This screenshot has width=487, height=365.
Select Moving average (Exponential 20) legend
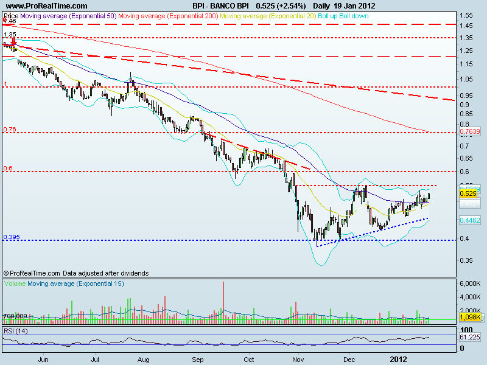(x=268, y=16)
